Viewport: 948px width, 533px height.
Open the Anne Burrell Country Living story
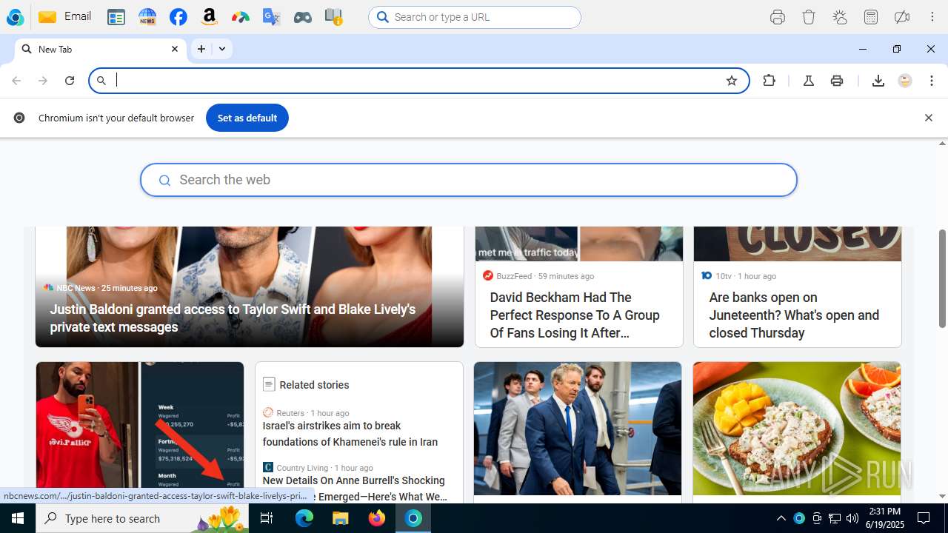tap(355, 489)
